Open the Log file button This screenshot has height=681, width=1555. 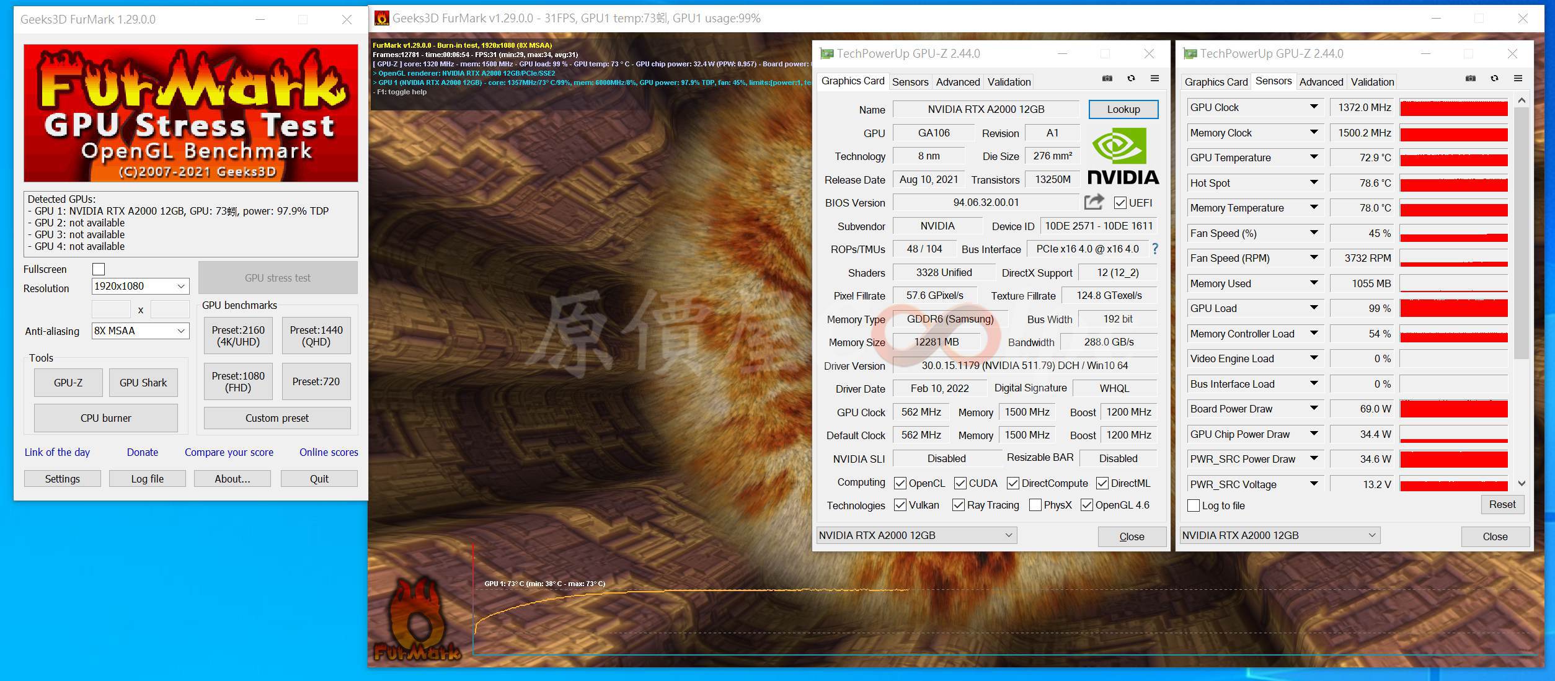pyautogui.click(x=148, y=479)
